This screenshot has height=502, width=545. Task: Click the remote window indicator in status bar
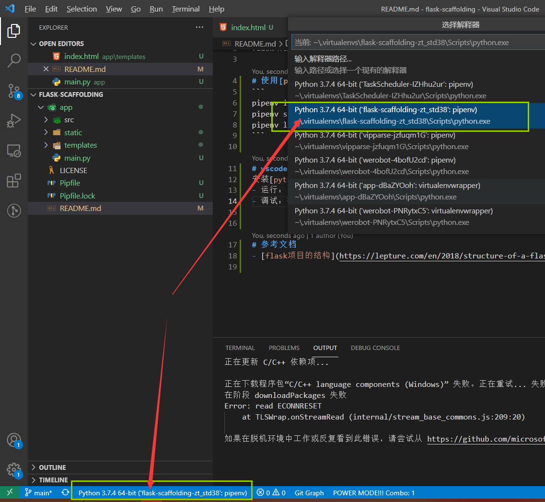[x=10, y=492]
